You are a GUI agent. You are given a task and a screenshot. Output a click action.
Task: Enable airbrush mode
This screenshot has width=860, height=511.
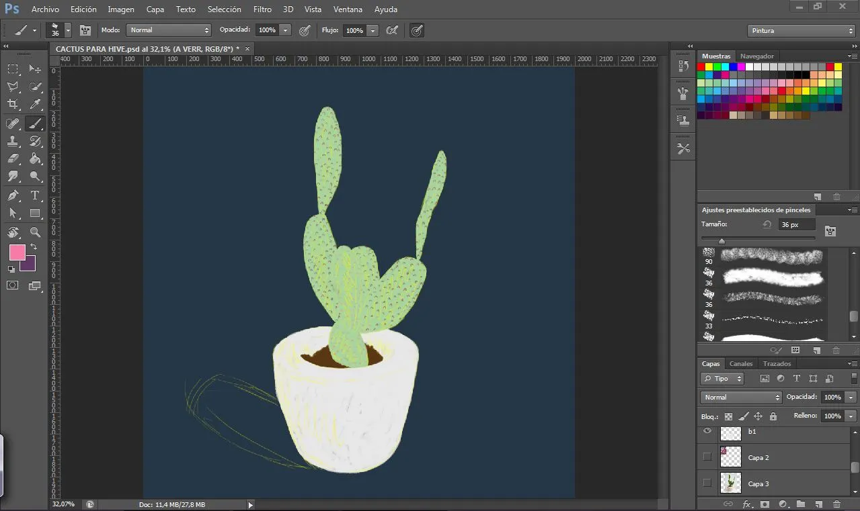tap(392, 30)
